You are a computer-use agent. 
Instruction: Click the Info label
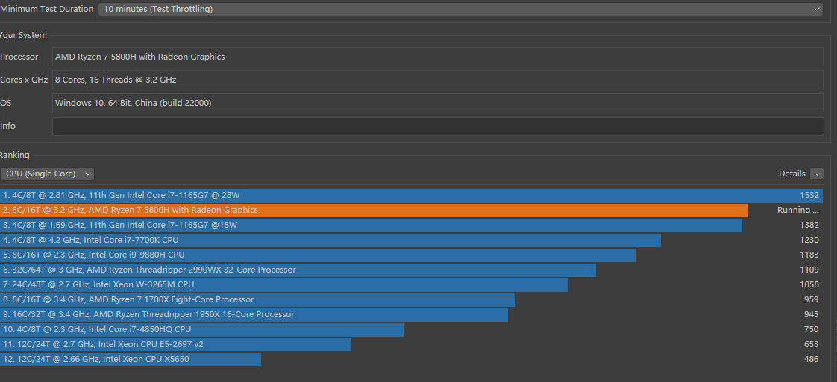point(8,127)
